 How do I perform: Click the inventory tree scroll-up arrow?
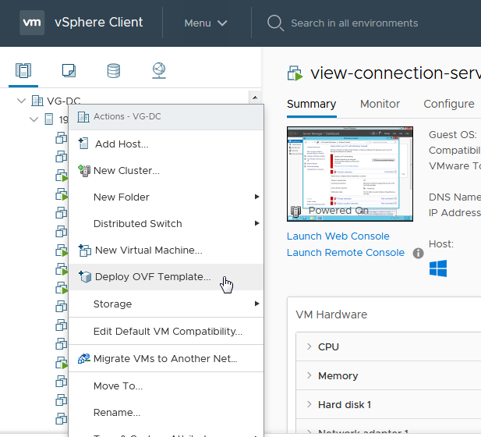(x=255, y=98)
